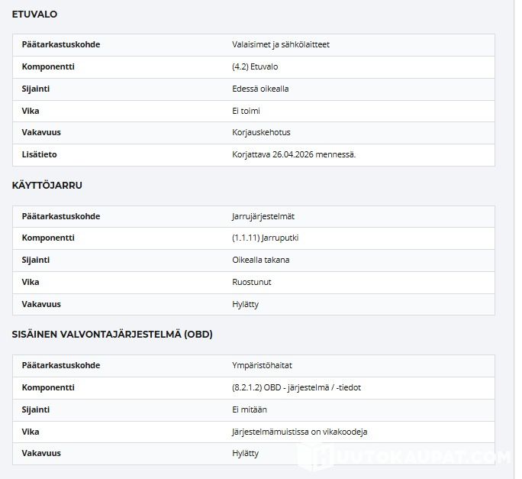522x479 pixels.
Task: Click the 'Korjattava 26.04.2026 mennessä.' text
Action: tap(294, 154)
